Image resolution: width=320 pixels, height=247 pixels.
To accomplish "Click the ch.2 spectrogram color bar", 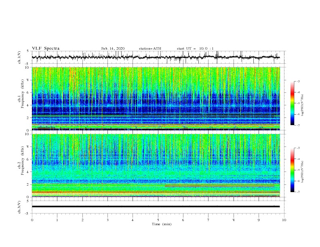I will click(293, 170).
